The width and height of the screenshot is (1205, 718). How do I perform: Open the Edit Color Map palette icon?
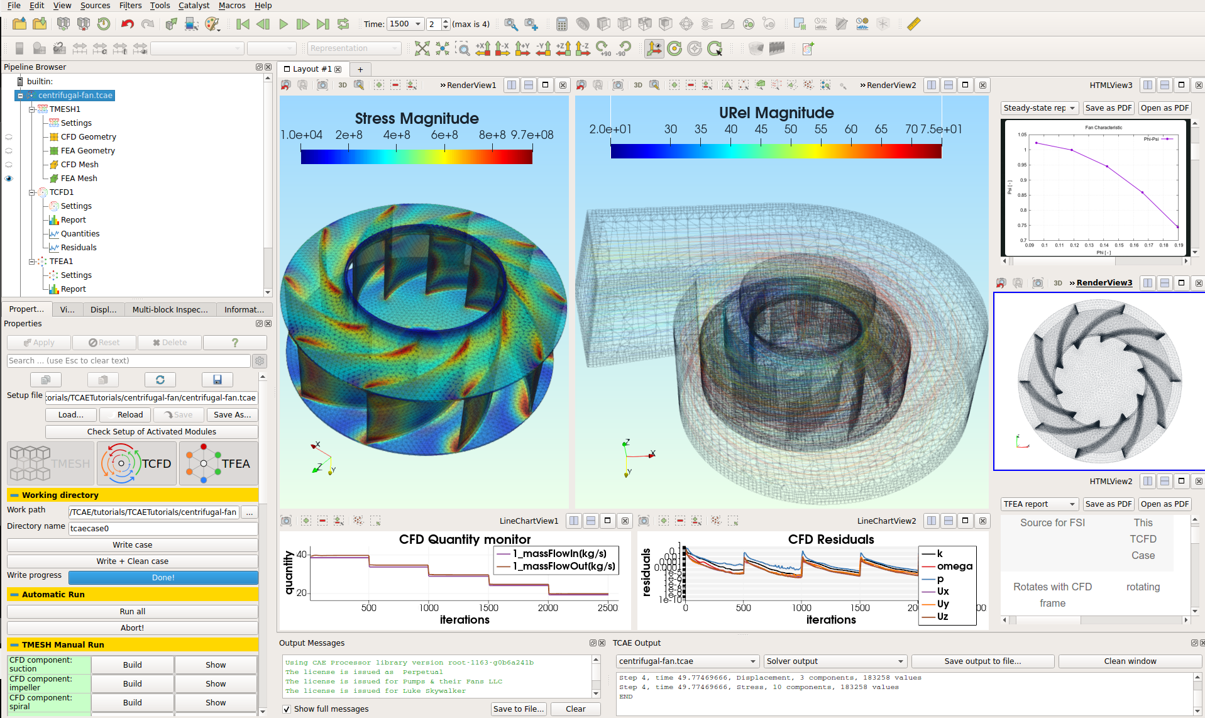tap(212, 24)
